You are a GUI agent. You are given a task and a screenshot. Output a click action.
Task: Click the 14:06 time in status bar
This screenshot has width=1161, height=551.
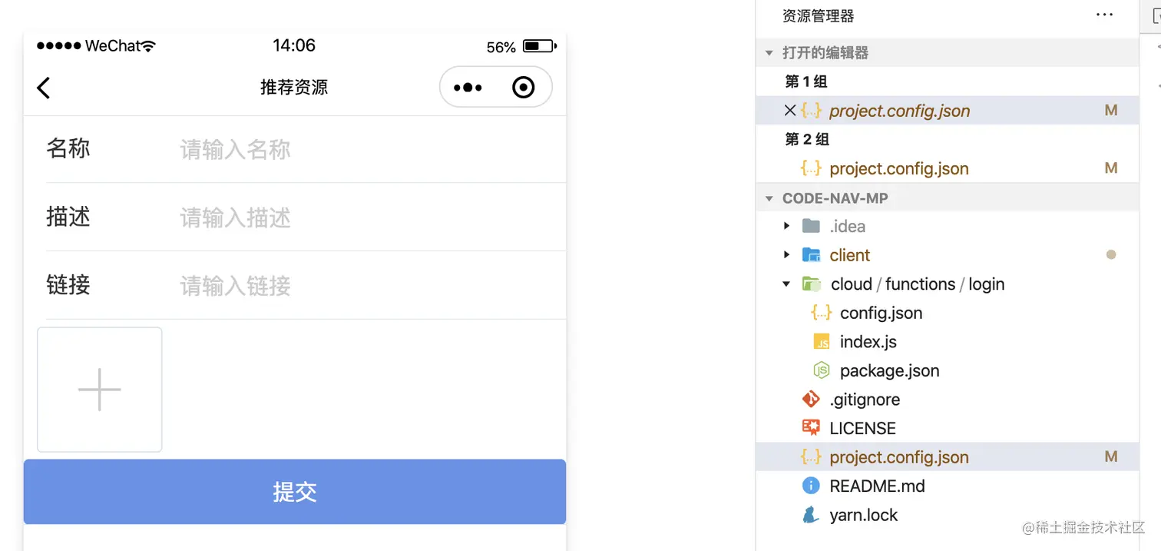[294, 45]
